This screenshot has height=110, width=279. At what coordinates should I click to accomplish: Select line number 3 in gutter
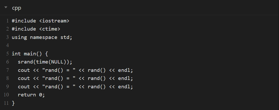click(x=8, y=37)
